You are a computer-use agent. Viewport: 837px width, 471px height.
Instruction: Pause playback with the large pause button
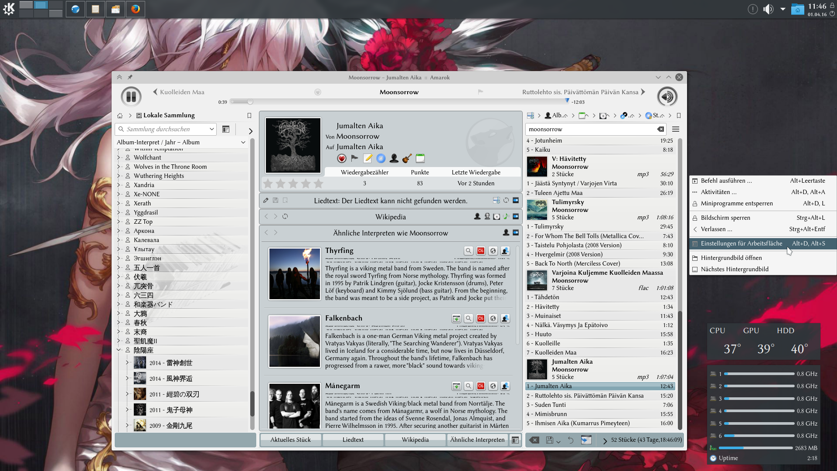[131, 96]
